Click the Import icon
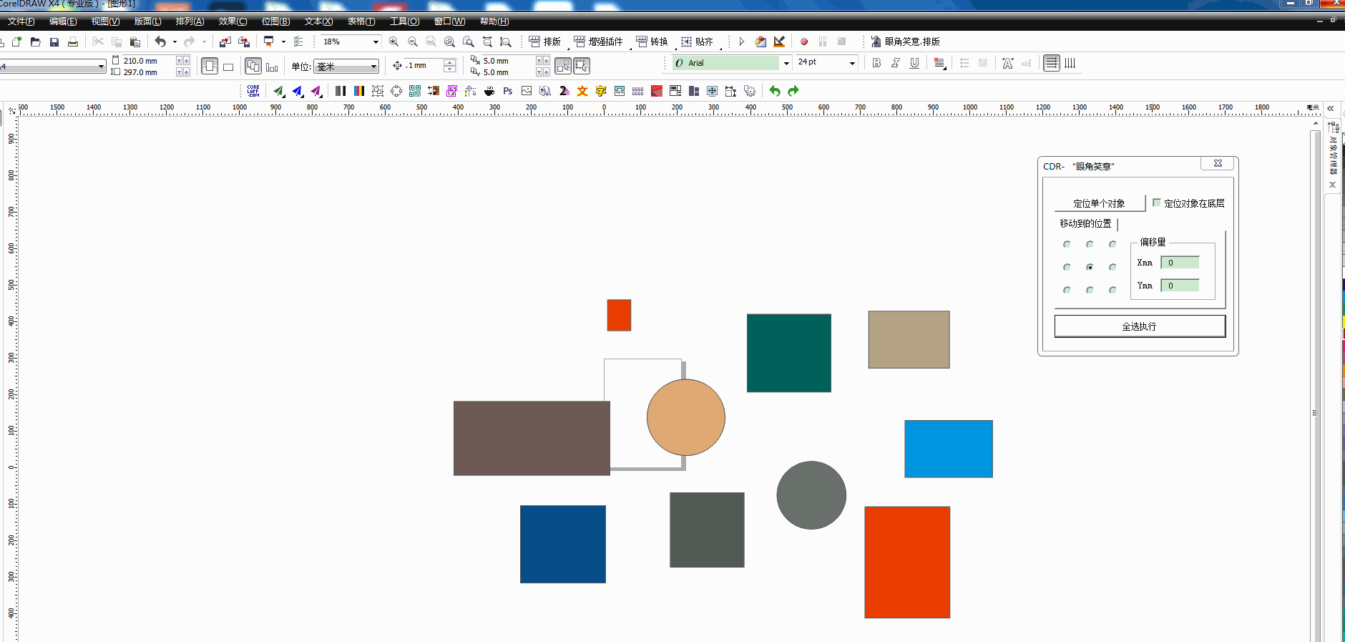This screenshot has height=642, width=1345. pyautogui.click(x=225, y=42)
